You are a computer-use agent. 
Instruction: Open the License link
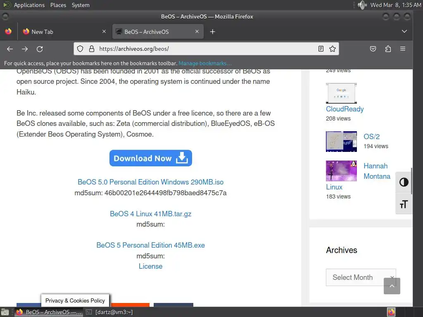[150, 266]
